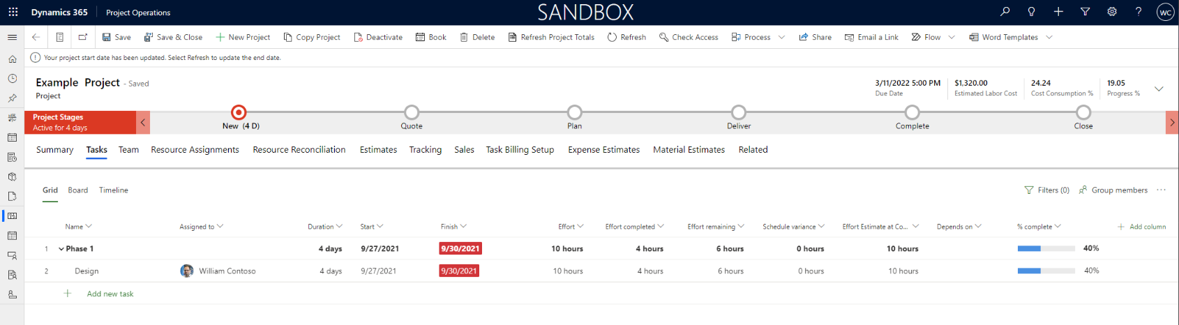The width and height of the screenshot is (1179, 325).
Task: Open the Name column header dropdown
Action: [x=89, y=226]
